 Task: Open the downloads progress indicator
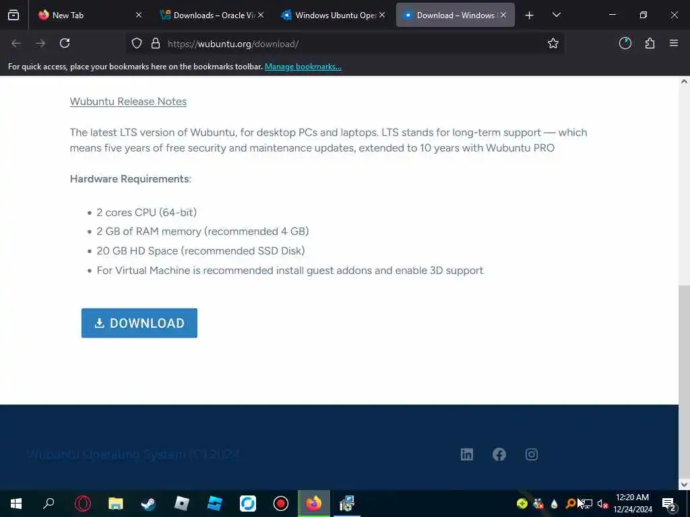625,43
